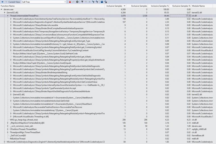The height and width of the screenshot is (144, 216).
Task: Expand the ThreadpoolMgr::TimerThreadStart node
Action: pos(8,132)
